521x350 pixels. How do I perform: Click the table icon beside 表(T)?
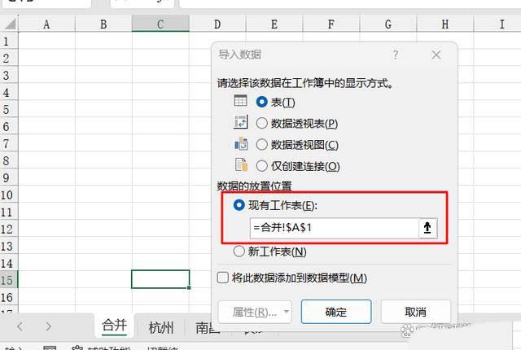pyautogui.click(x=241, y=101)
